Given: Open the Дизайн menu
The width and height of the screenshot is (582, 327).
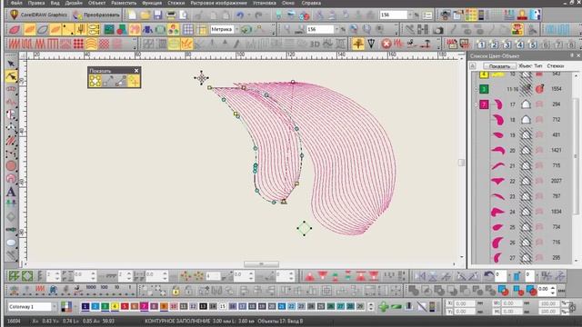Looking at the screenshot, I should [74, 3].
